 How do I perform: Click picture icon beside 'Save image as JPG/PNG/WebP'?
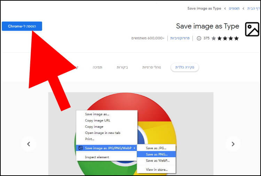pyautogui.click(x=81, y=148)
